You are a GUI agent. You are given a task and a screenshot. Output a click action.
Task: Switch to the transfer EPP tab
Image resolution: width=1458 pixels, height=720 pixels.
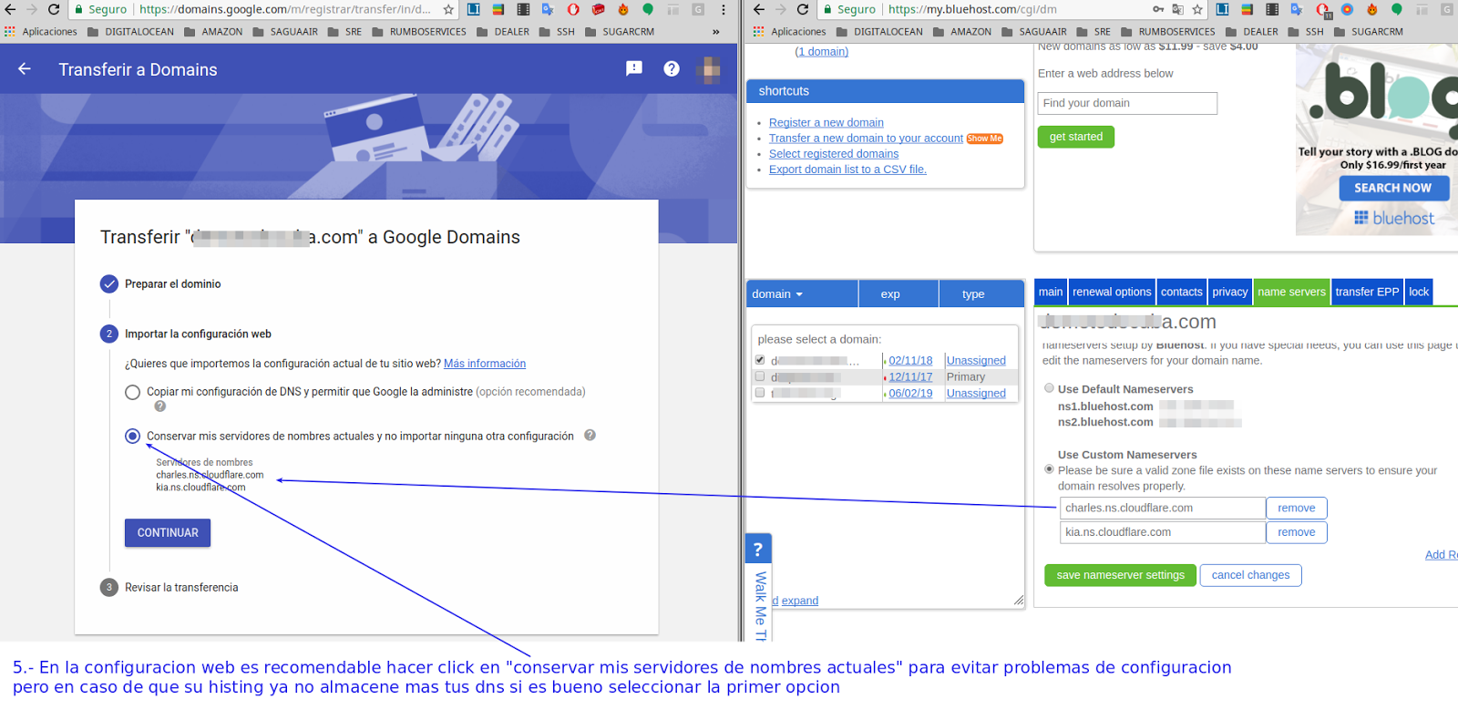tap(1367, 292)
